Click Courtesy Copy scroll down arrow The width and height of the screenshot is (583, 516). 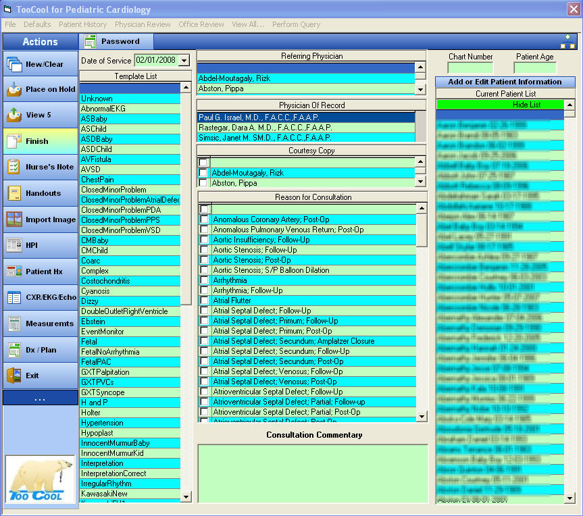pyautogui.click(x=420, y=182)
